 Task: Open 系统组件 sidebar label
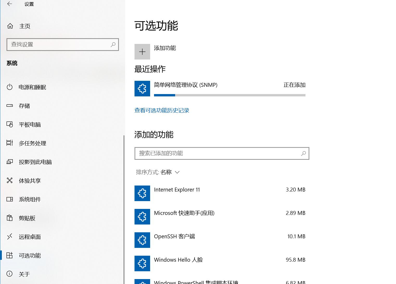[x=30, y=199]
